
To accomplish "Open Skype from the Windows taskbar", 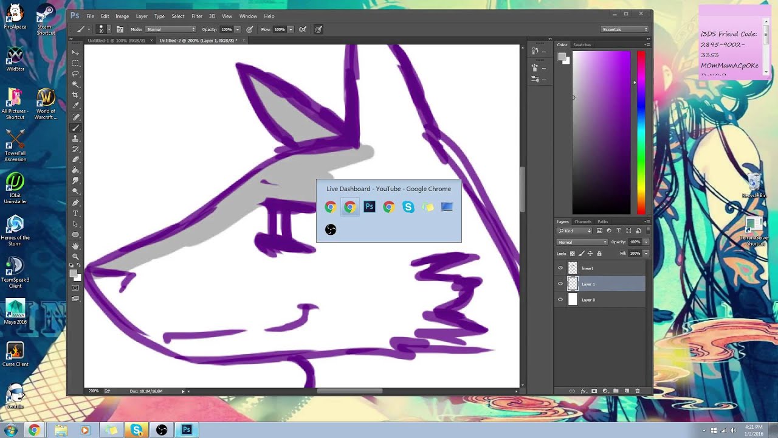I will 136,430.
